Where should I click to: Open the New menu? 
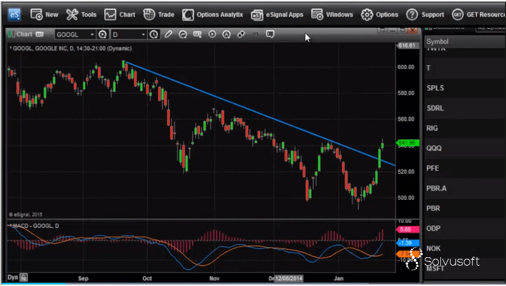[x=44, y=14]
